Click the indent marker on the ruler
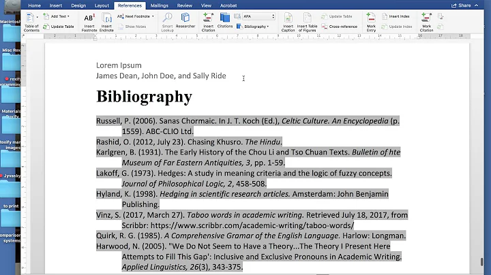The width and height of the screenshot is (491, 275). click(x=95, y=37)
